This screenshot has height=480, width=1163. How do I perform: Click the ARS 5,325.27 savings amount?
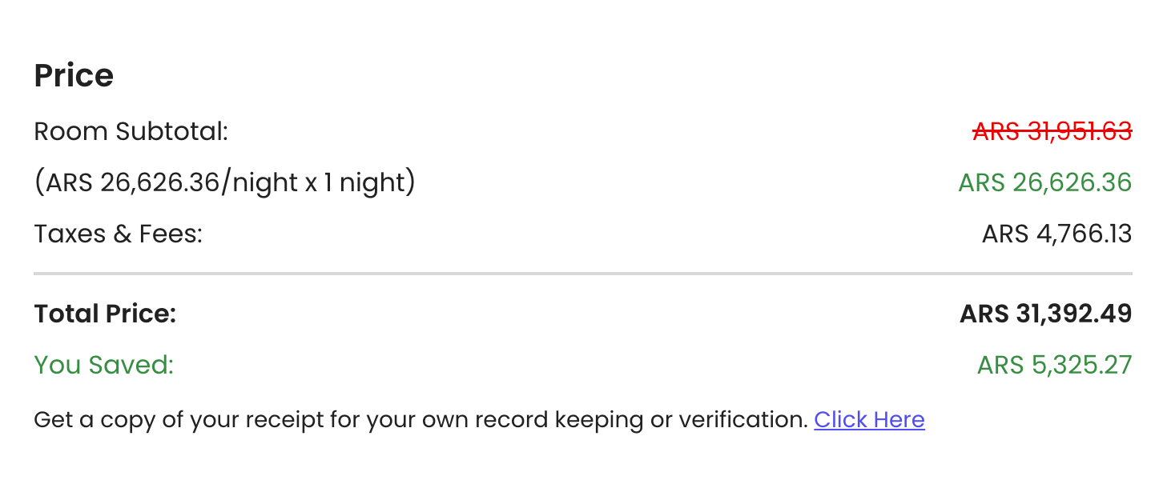(1054, 365)
